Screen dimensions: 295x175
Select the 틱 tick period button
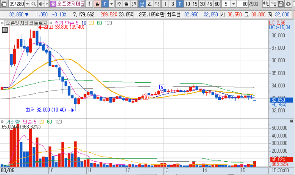click(157, 4)
